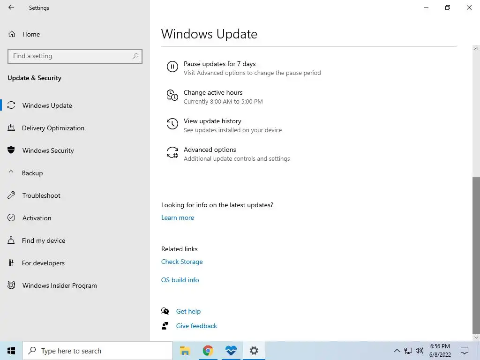Click the gear-sync icon beside Advanced options
Screen dimensions: 480x360
pyautogui.click(x=172, y=152)
